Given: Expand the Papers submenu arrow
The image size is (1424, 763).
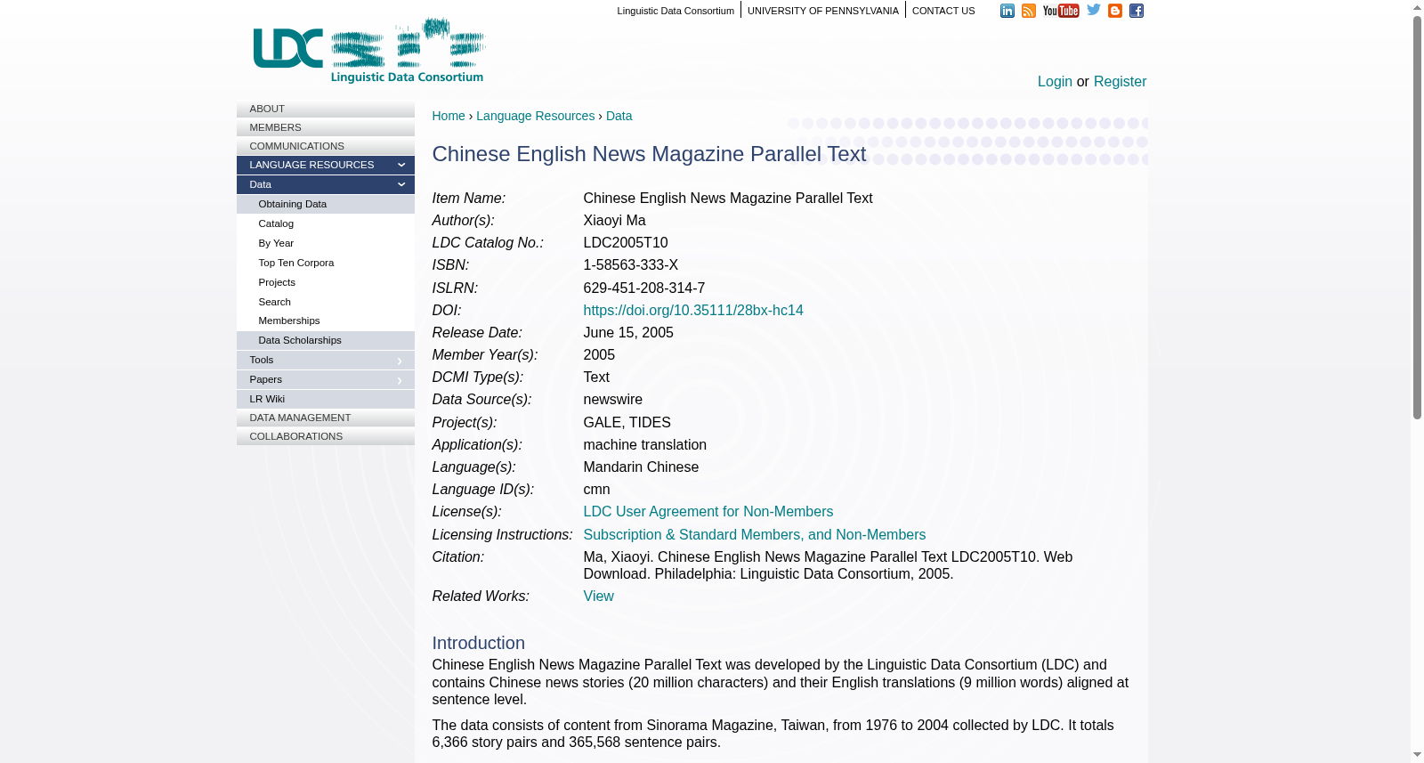Looking at the screenshot, I should [400, 380].
